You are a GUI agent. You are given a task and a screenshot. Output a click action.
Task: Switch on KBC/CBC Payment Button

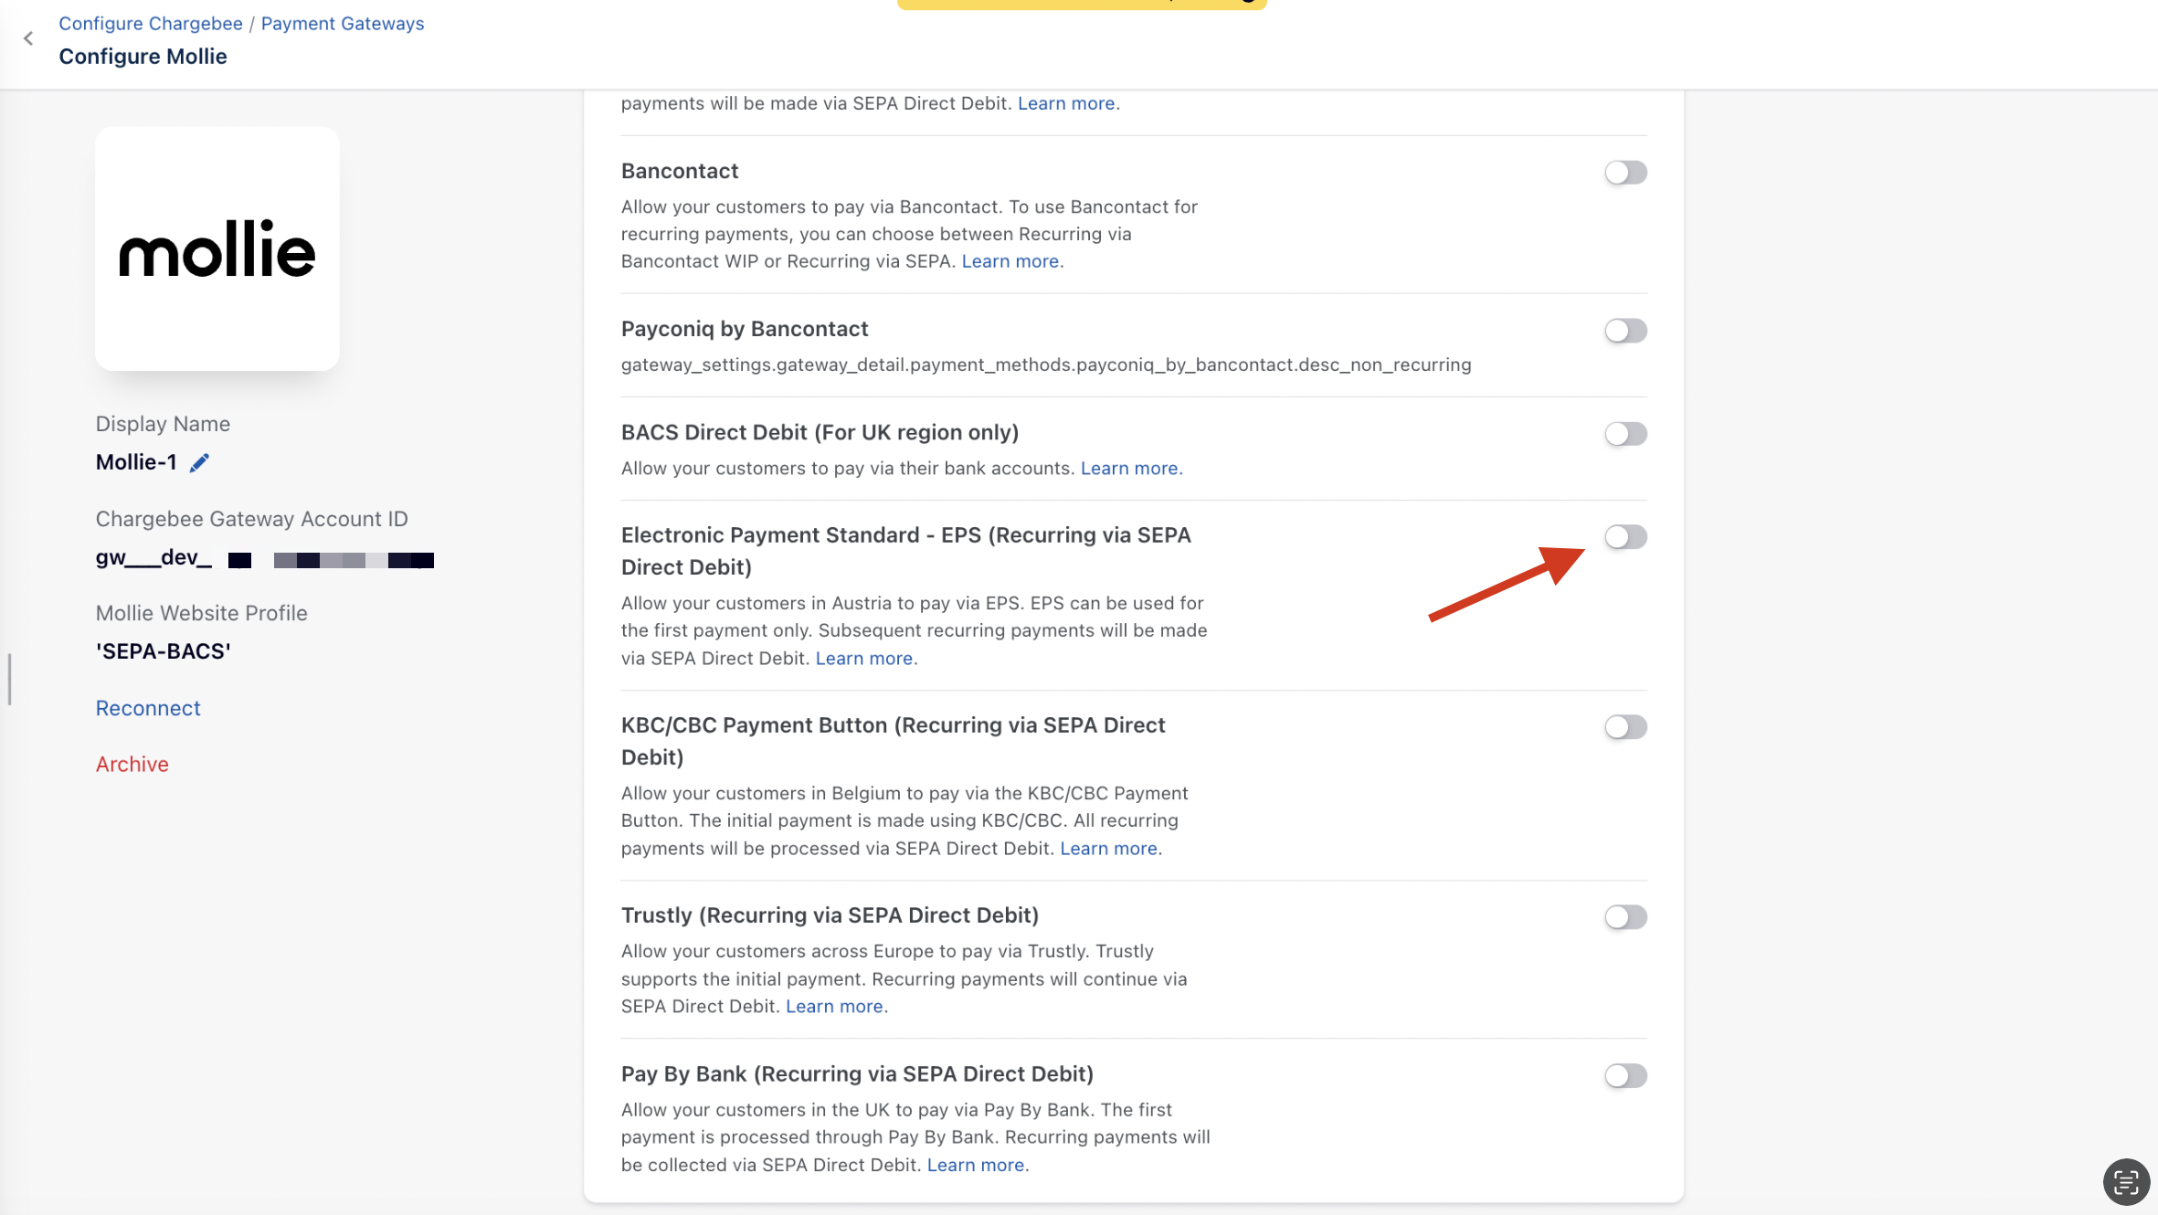(1624, 727)
